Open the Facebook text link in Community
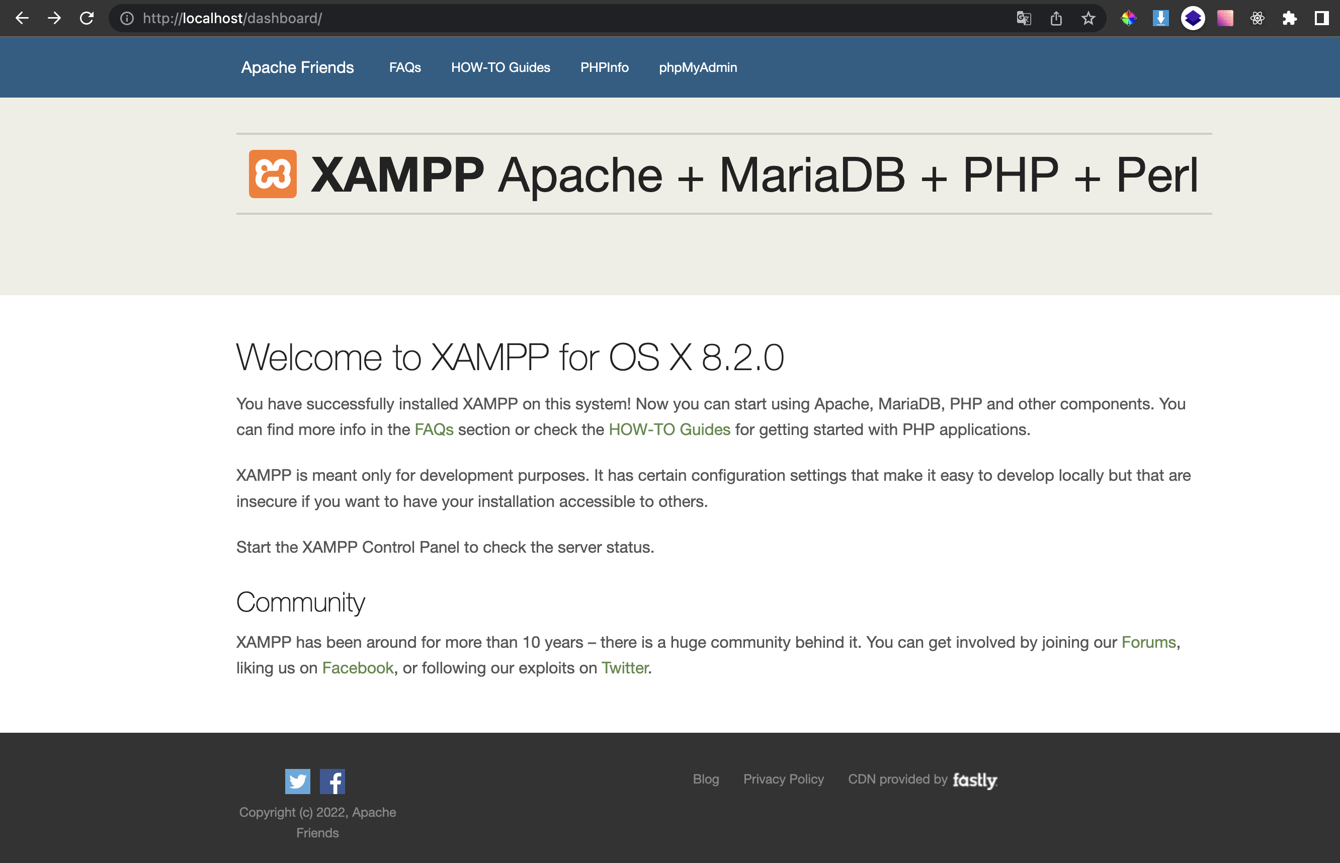1340x863 pixels. [x=358, y=667]
